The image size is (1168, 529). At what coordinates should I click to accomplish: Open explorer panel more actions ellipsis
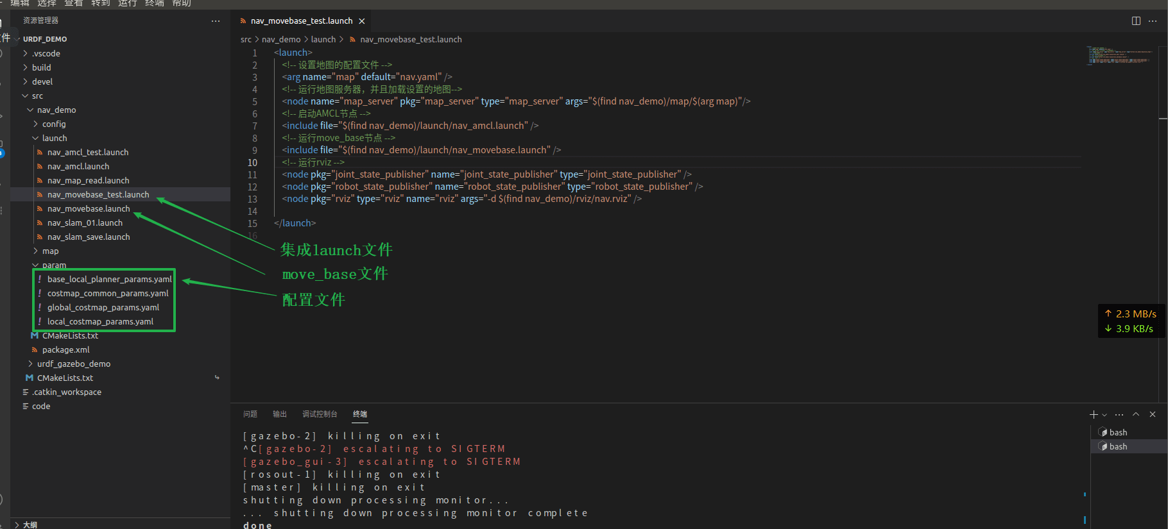pos(216,21)
